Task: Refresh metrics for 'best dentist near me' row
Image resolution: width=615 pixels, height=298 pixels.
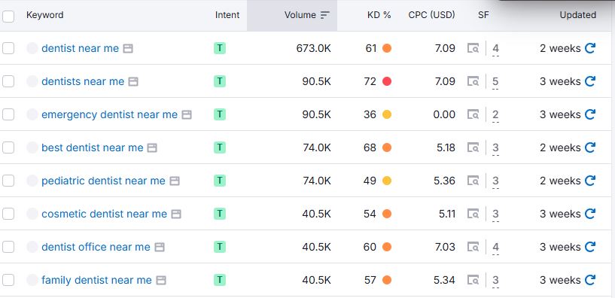Action: (590, 147)
